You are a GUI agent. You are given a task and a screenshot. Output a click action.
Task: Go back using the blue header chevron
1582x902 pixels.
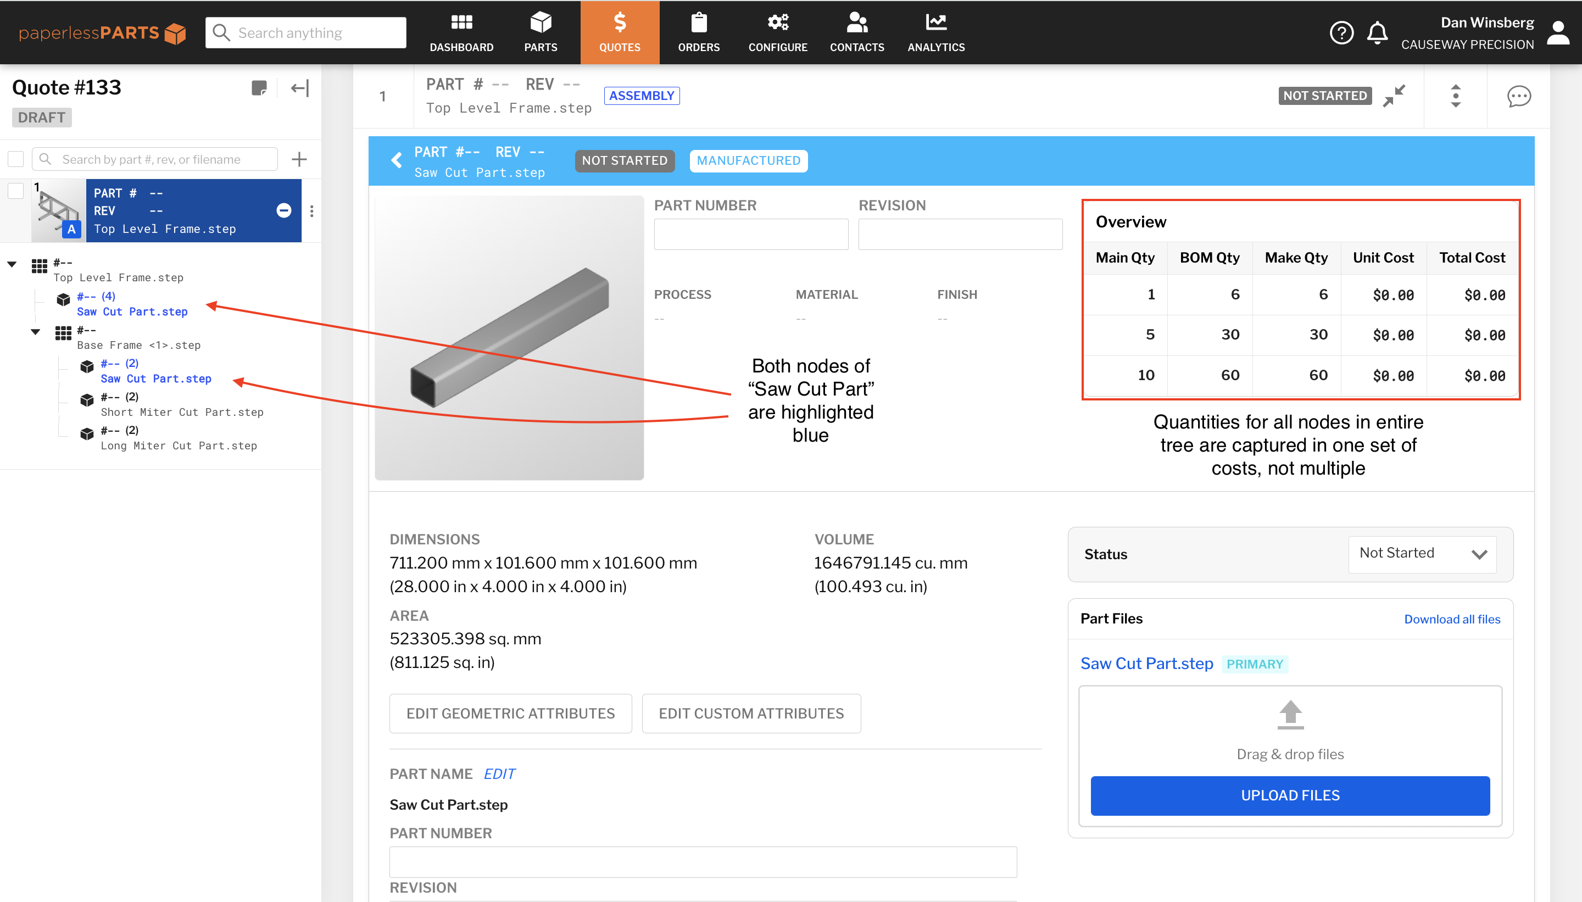(x=397, y=160)
